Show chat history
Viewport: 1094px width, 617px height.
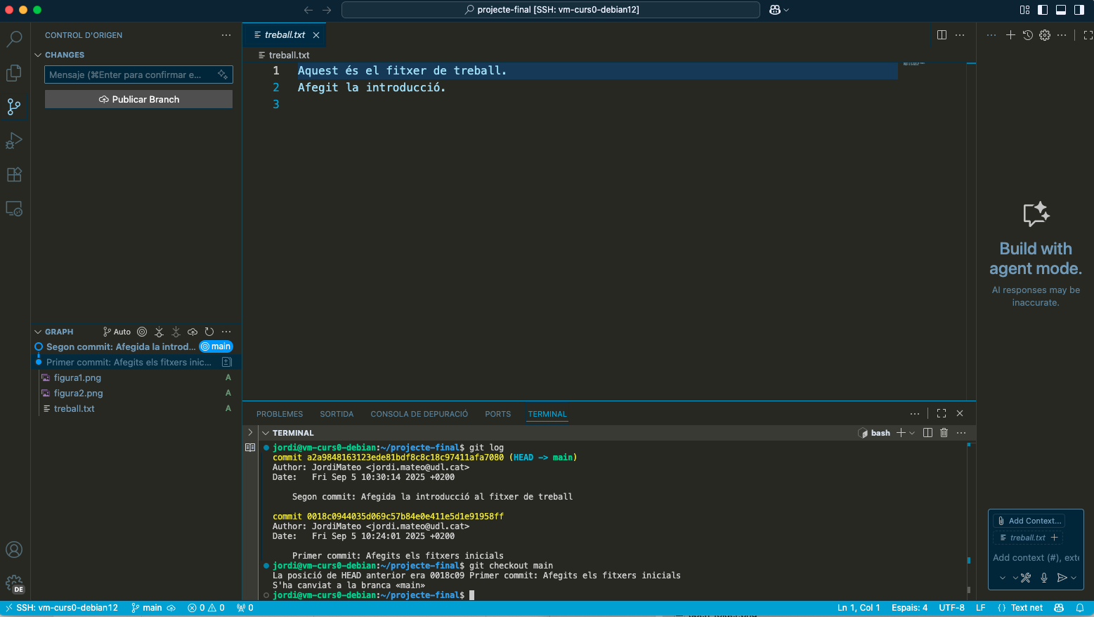pyautogui.click(x=1028, y=35)
